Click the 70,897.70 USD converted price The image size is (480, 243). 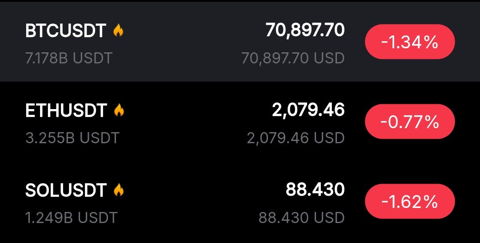pos(293,58)
